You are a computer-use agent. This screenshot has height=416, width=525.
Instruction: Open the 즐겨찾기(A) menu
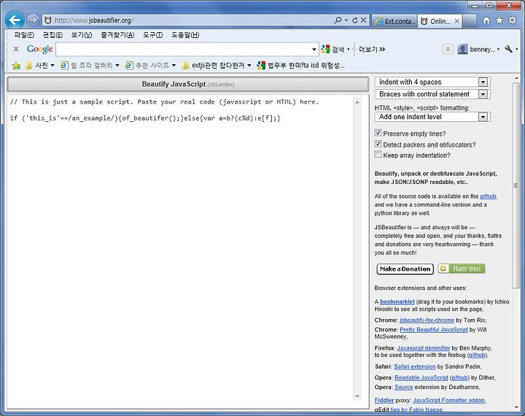pos(117,35)
